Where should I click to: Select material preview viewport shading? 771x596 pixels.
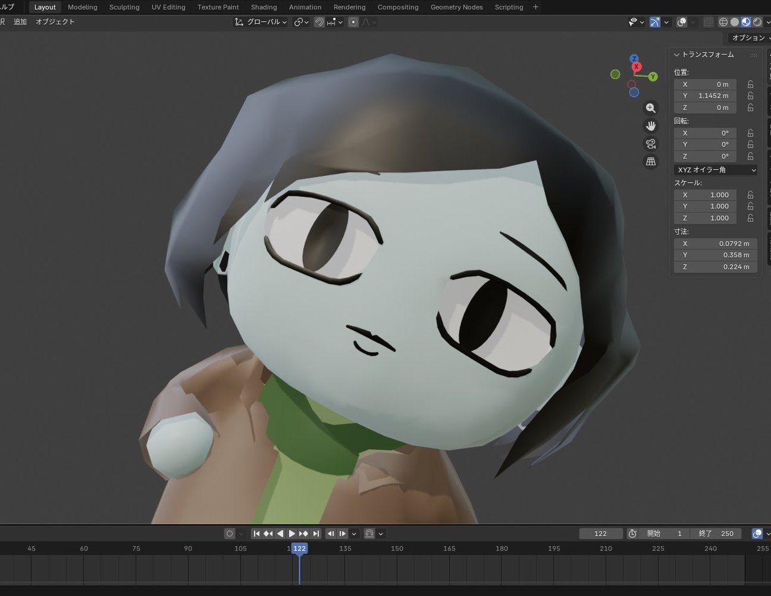(x=746, y=22)
